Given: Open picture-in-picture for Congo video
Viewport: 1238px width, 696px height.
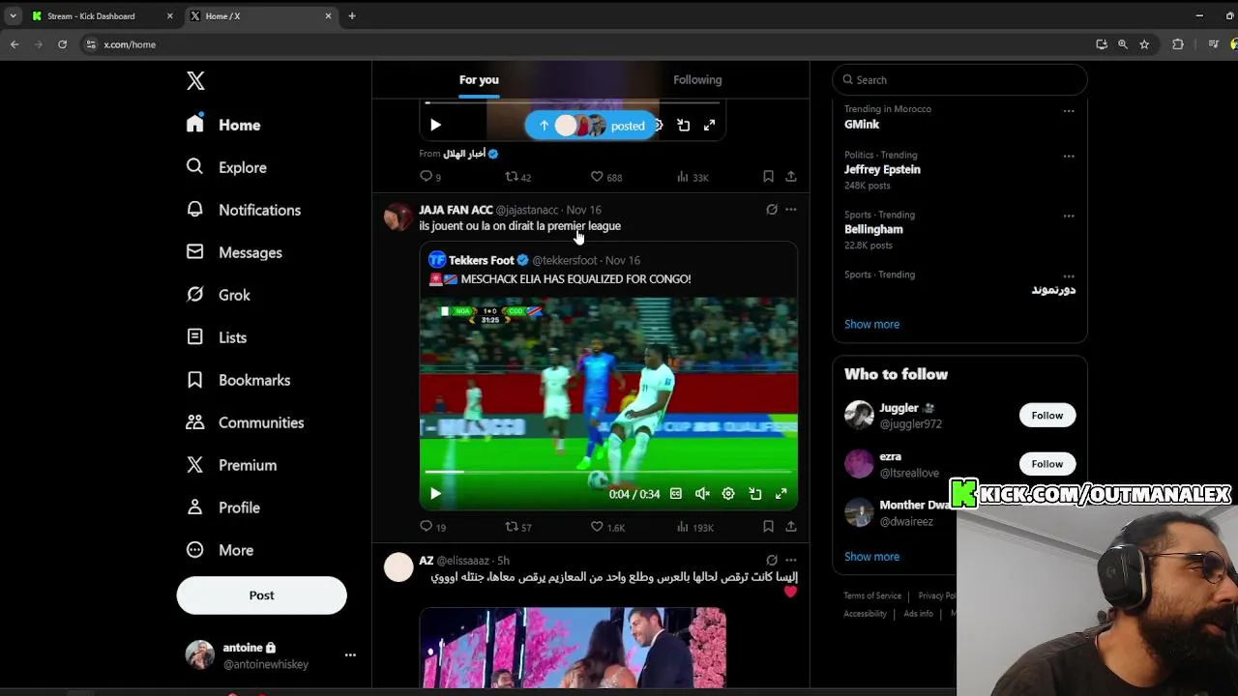Looking at the screenshot, I should tap(755, 494).
